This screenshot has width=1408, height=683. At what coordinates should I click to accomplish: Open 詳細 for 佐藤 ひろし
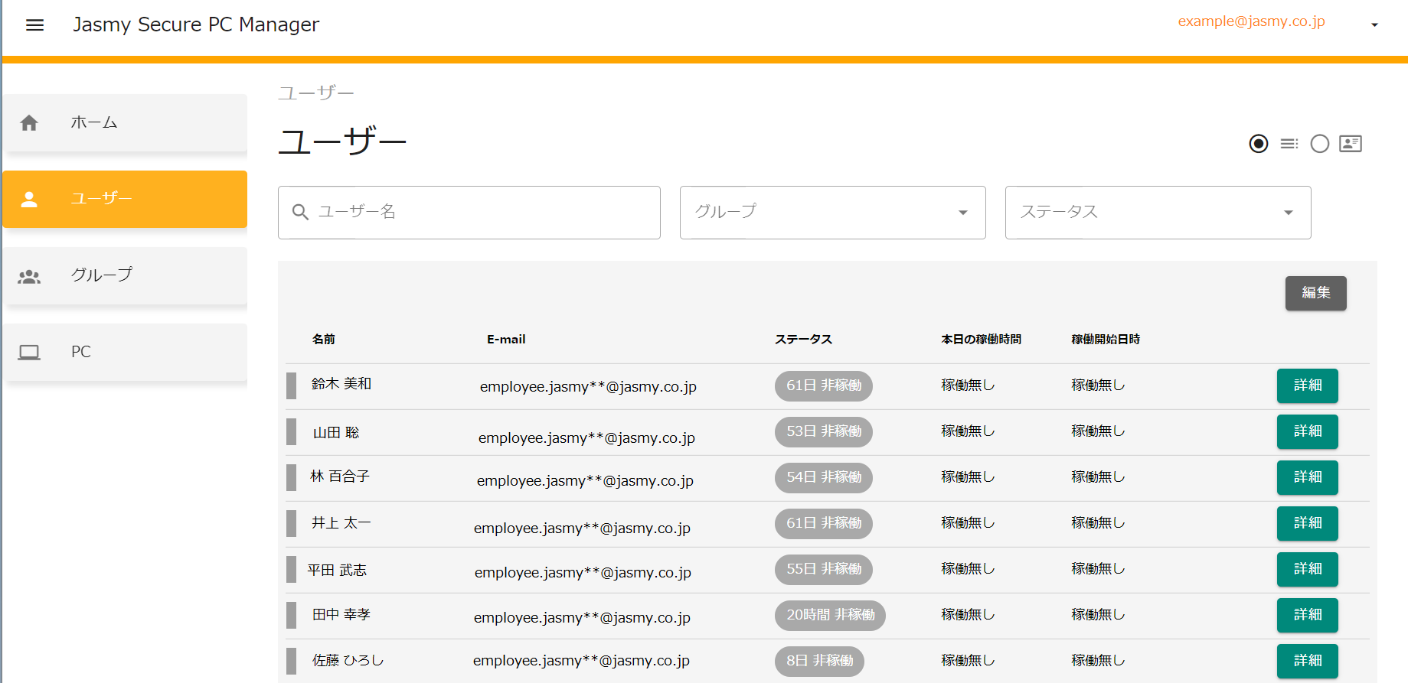[1308, 661]
